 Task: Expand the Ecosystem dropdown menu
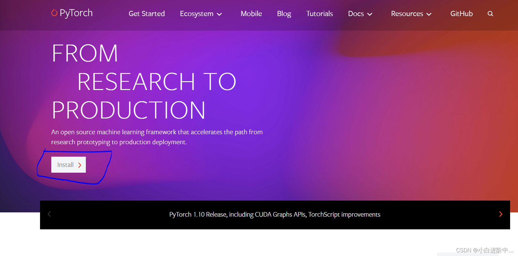[201, 14]
